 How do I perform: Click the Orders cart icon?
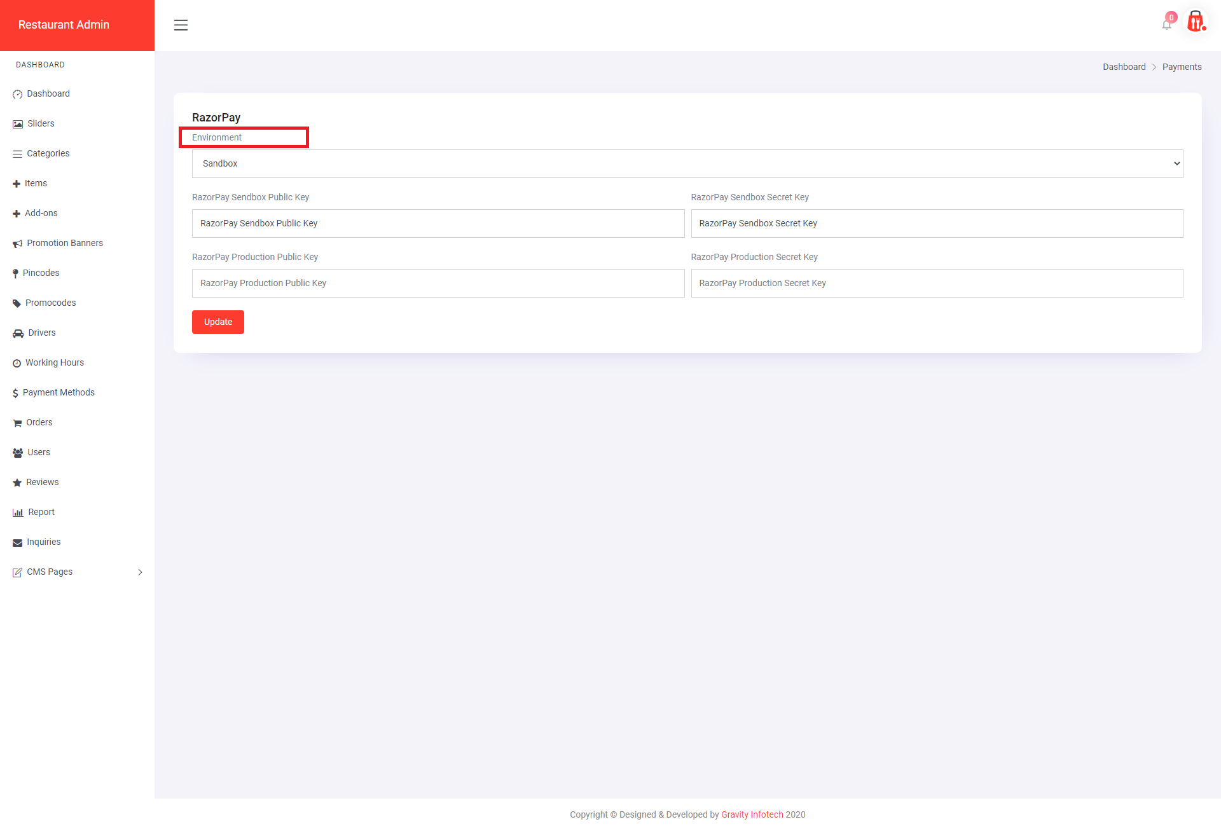(x=17, y=423)
